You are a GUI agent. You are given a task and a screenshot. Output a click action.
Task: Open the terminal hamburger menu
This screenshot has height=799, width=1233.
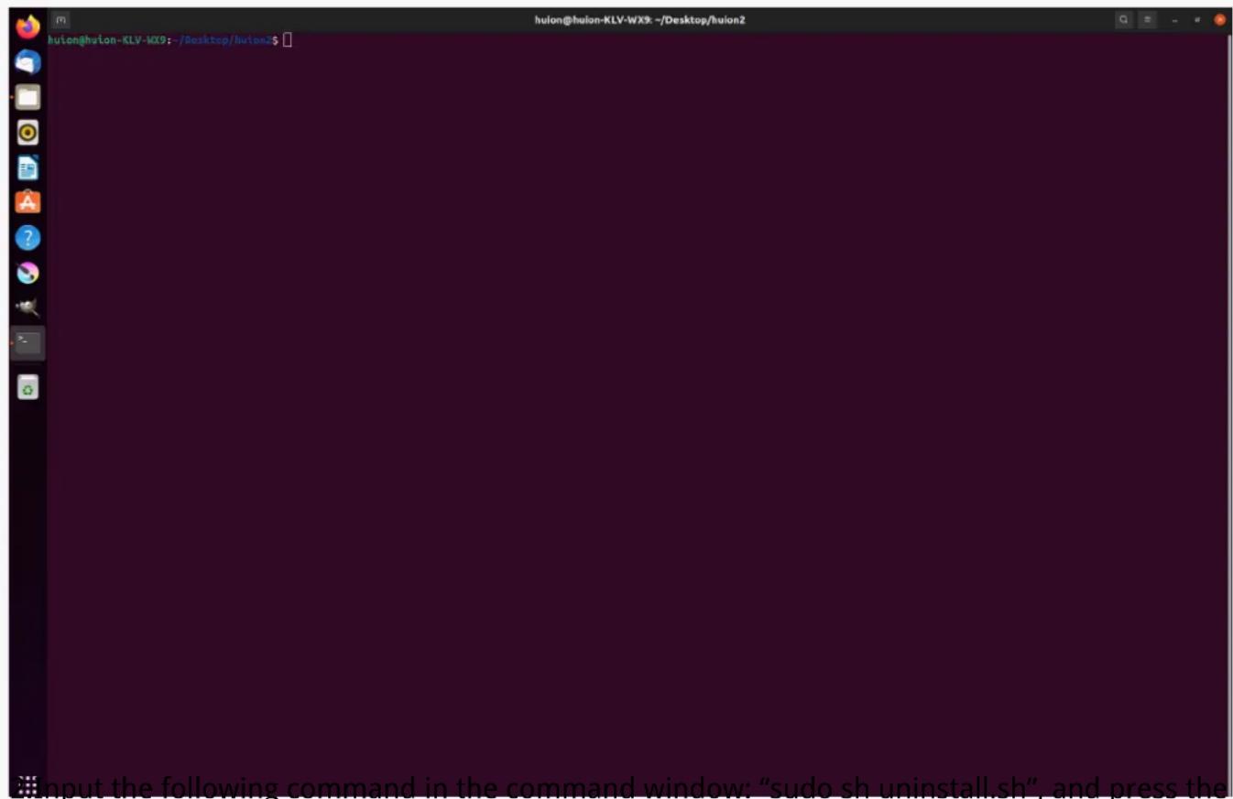pos(1148,20)
